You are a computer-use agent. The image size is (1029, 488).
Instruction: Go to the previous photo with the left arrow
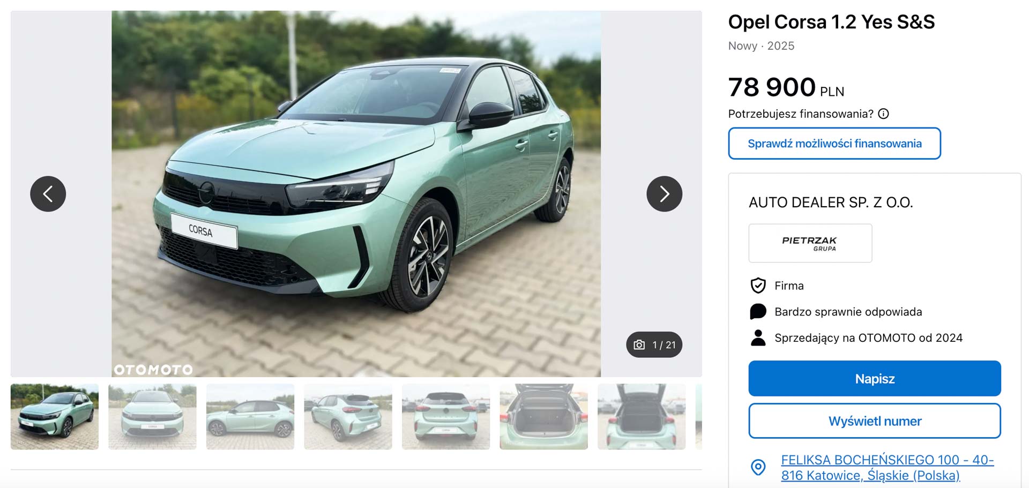pyautogui.click(x=48, y=194)
